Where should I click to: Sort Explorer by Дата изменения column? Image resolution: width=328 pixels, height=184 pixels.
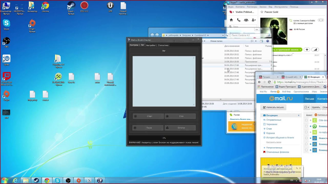click(x=232, y=46)
